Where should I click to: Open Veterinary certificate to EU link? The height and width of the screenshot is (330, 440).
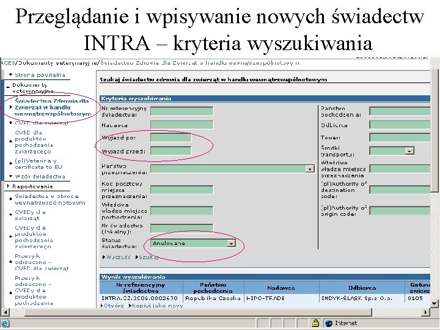click(38, 164)
